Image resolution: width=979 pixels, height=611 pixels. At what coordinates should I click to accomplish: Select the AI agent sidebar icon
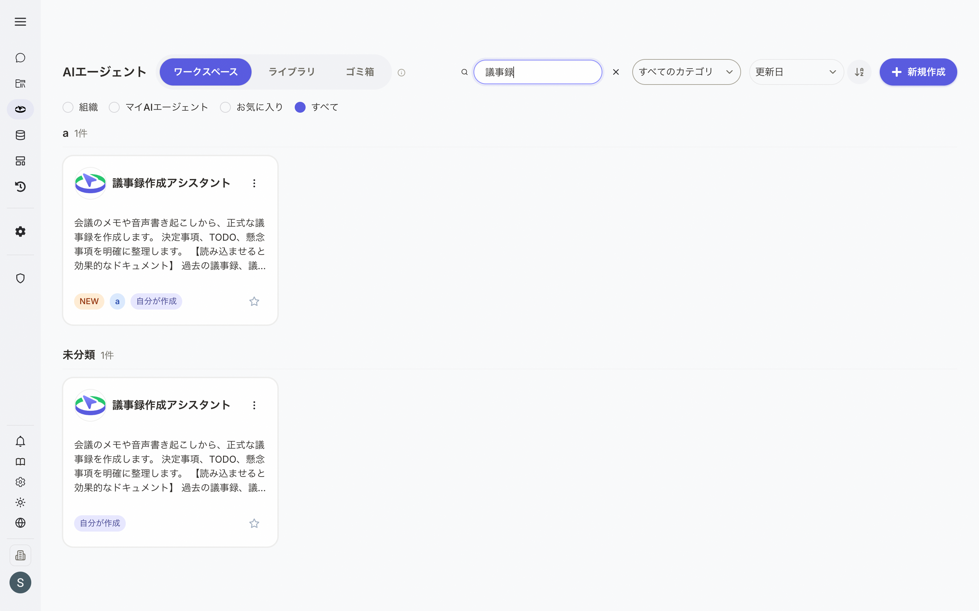coord(20,109)
